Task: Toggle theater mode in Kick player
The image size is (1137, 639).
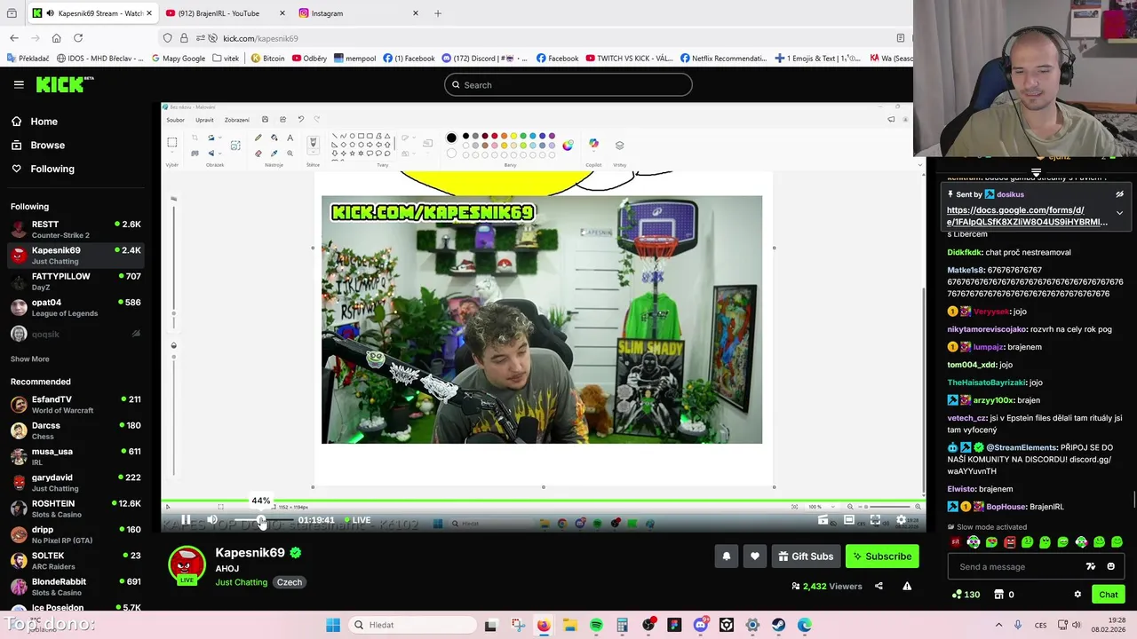Action: click(849, 520)
